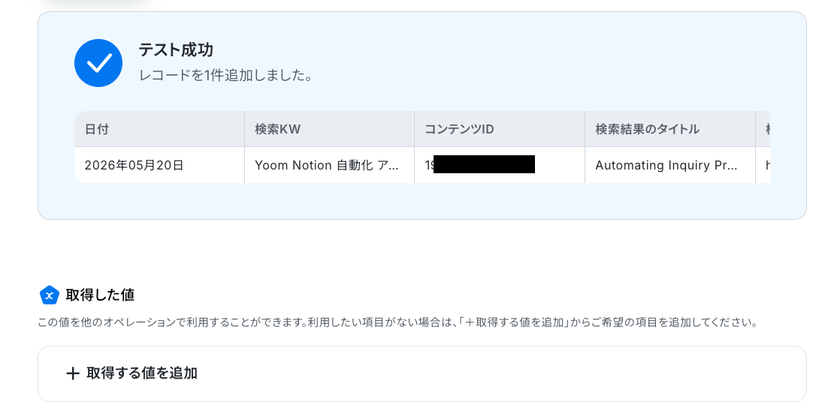Click the plus icon before 取得する値を追加
The height and width of the screenshot is (414, 825).
point(73,373)
